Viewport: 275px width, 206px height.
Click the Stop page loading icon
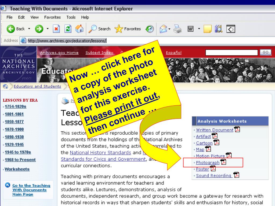[56, 29]
